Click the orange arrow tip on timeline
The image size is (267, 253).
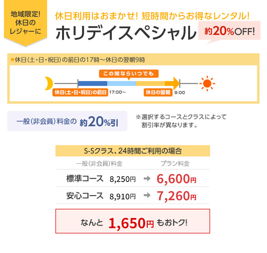(177, 83)
